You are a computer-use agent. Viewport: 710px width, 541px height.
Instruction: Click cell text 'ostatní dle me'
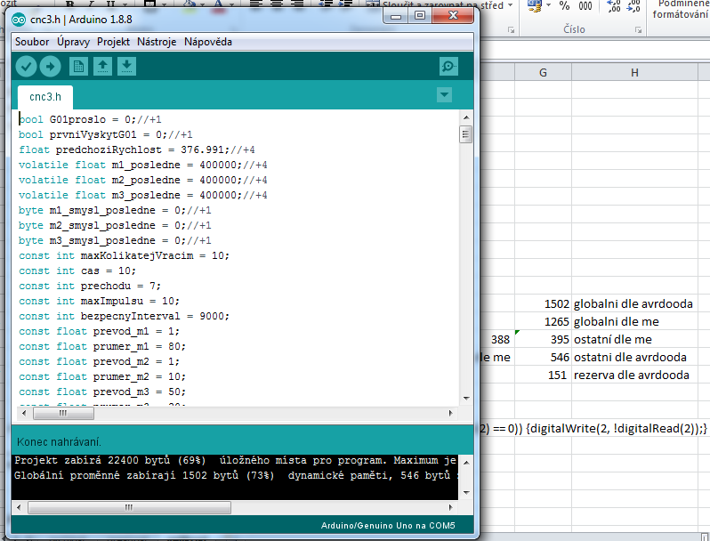coord(613,340)
